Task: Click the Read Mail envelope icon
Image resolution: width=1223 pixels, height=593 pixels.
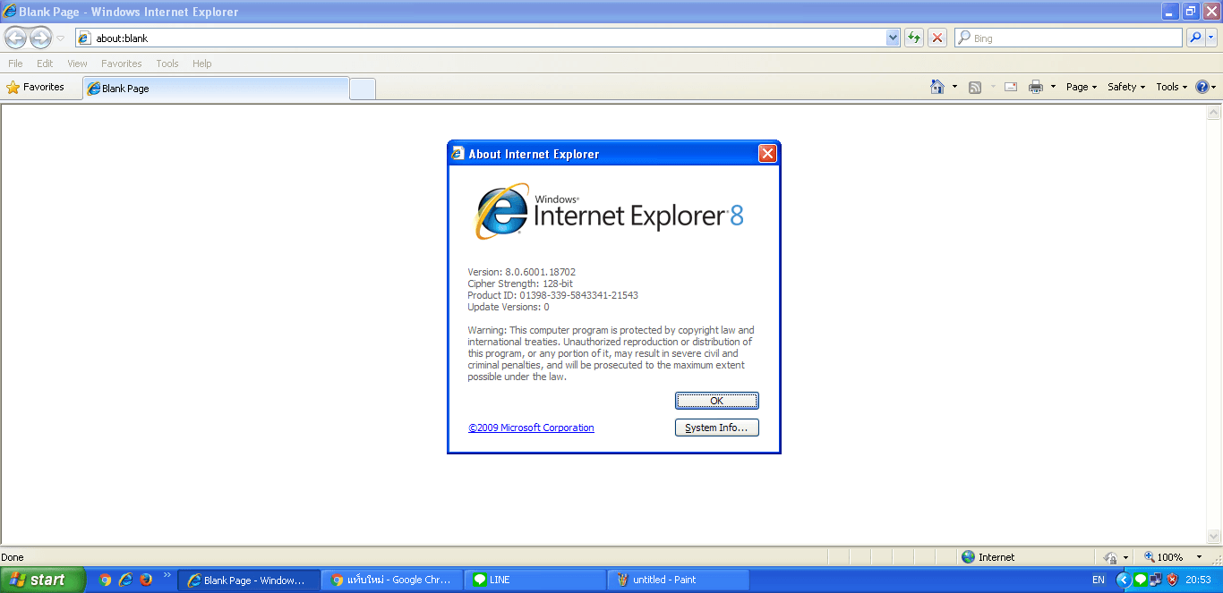Action: [x=1011, y=87]
